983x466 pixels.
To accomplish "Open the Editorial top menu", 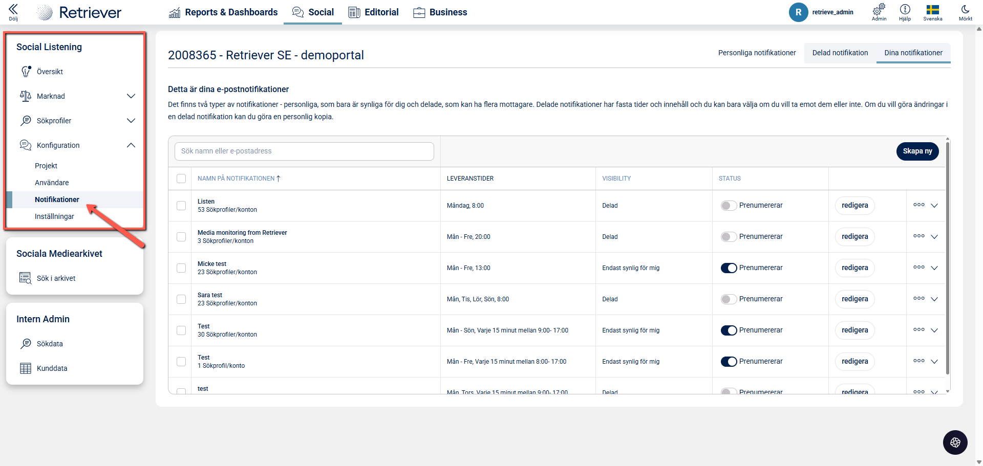I will pyautogui.click(x=373, y=12).
